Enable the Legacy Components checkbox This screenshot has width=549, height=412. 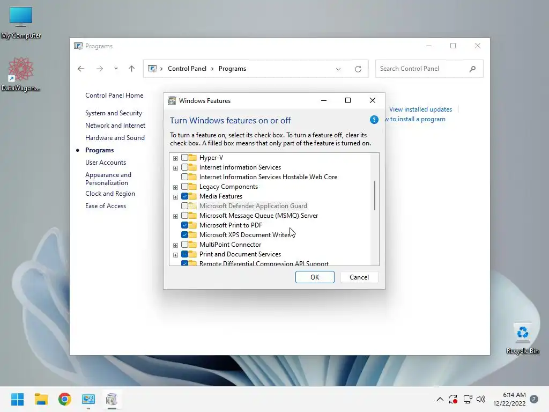click(184, 187)
